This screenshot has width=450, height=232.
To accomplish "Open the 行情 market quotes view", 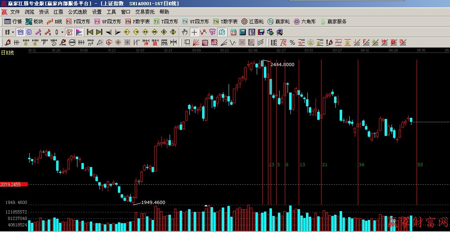I will click(13, 22).
